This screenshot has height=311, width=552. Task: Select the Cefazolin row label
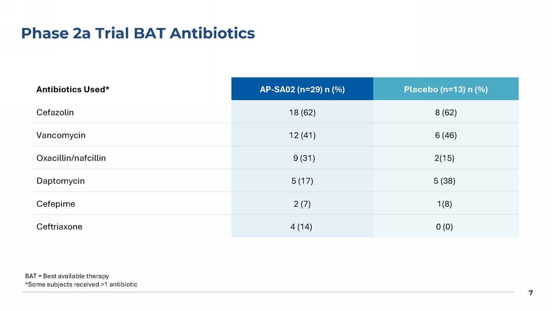55,112
